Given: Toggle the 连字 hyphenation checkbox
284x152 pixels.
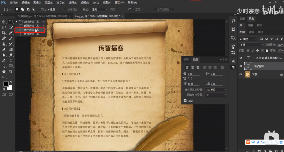Looking at the screenshot, I should (185, 101).
